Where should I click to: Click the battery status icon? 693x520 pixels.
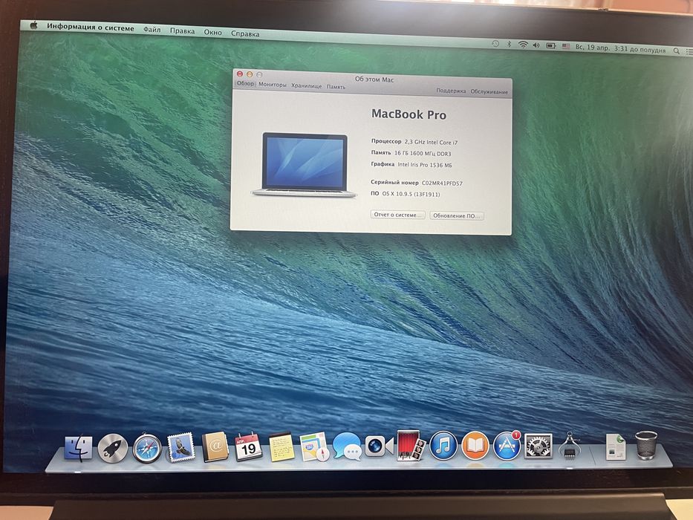coord(550,45)
